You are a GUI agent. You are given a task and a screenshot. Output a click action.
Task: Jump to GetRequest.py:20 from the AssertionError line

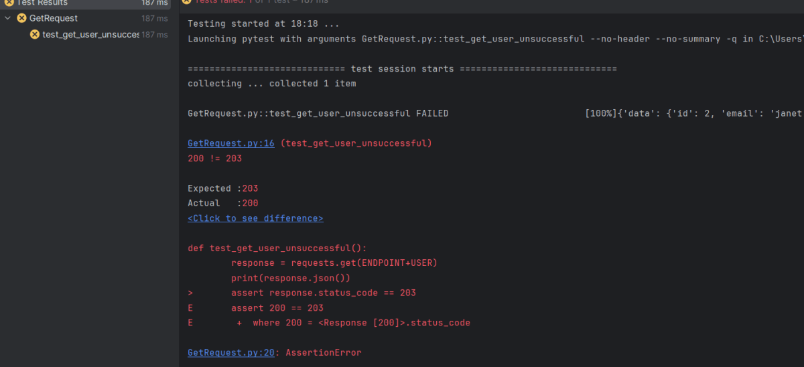tap(230, 352)
